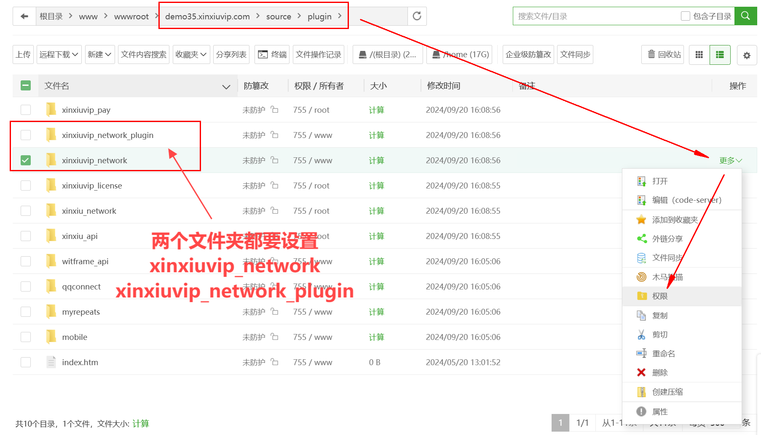The image size is (761, 435).
Task: Choose 属性 in the context menu
Action: (682, 411)
